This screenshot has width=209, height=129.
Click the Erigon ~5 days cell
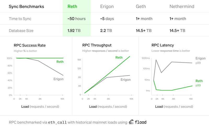point(107,19)
